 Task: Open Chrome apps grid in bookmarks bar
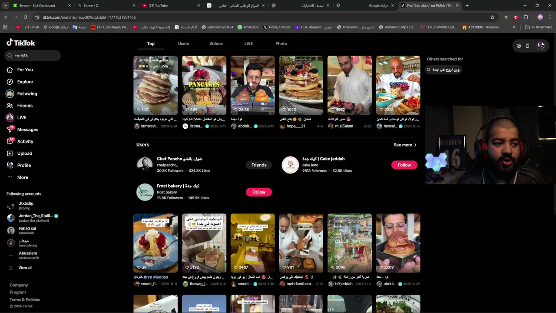[x=5, y=27]
